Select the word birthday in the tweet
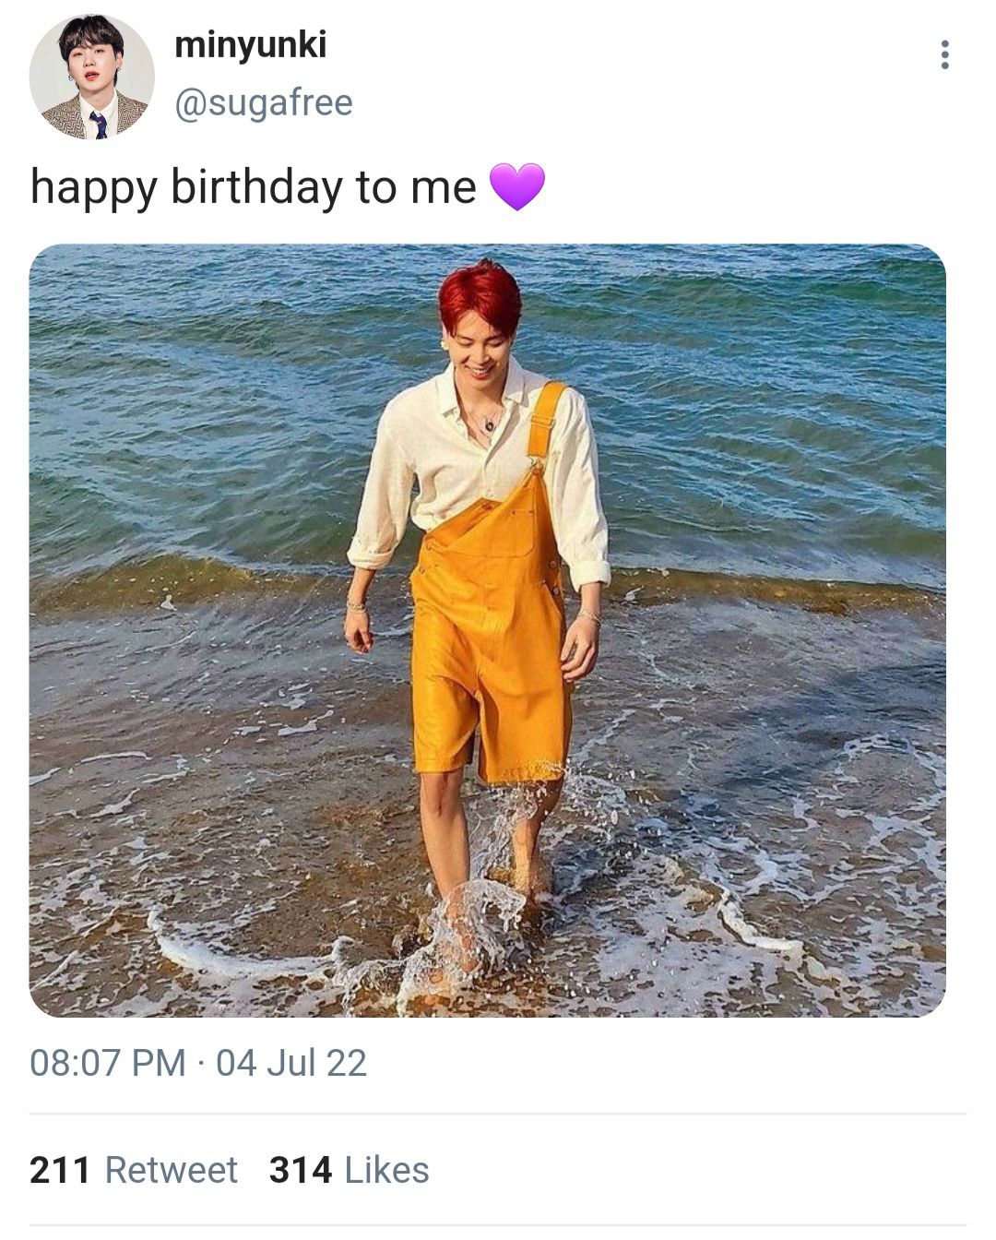Screen dimensions: 996x1240 [255, 187]
